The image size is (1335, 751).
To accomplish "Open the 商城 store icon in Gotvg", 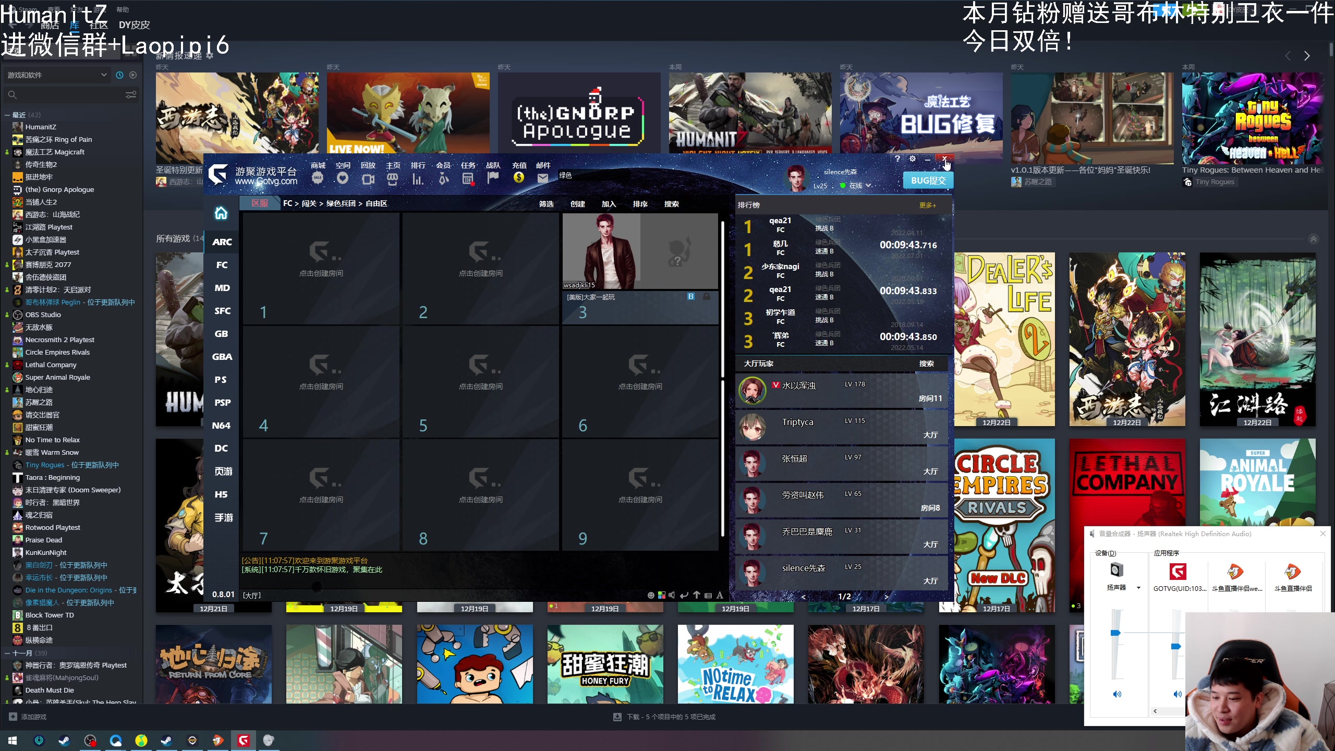I will 318,178.
